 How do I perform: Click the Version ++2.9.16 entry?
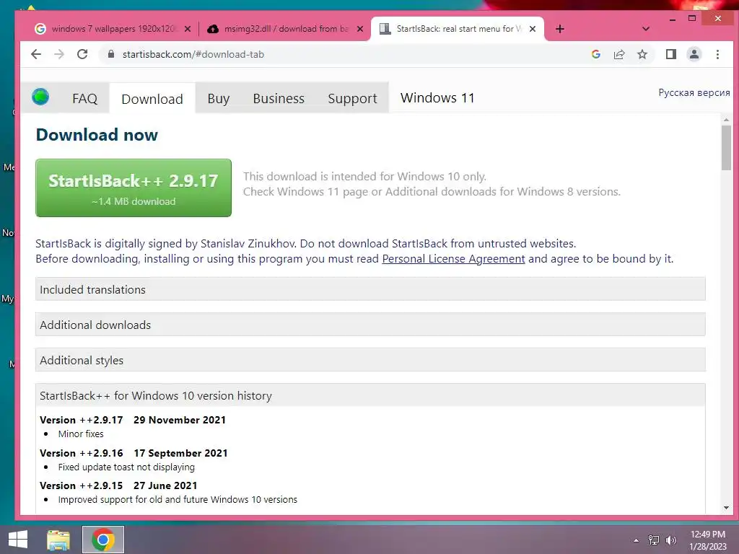point(134,453)
